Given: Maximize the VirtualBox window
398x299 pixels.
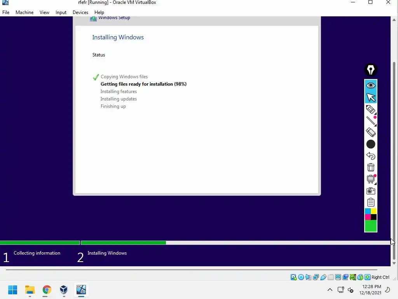Looking at the screenshot, I should 370,2.
